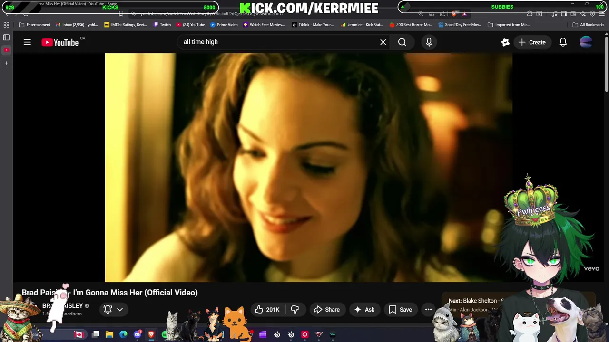Save the video to a playlist
This screenshot has height=342, width=609.
tap(400, 310)
